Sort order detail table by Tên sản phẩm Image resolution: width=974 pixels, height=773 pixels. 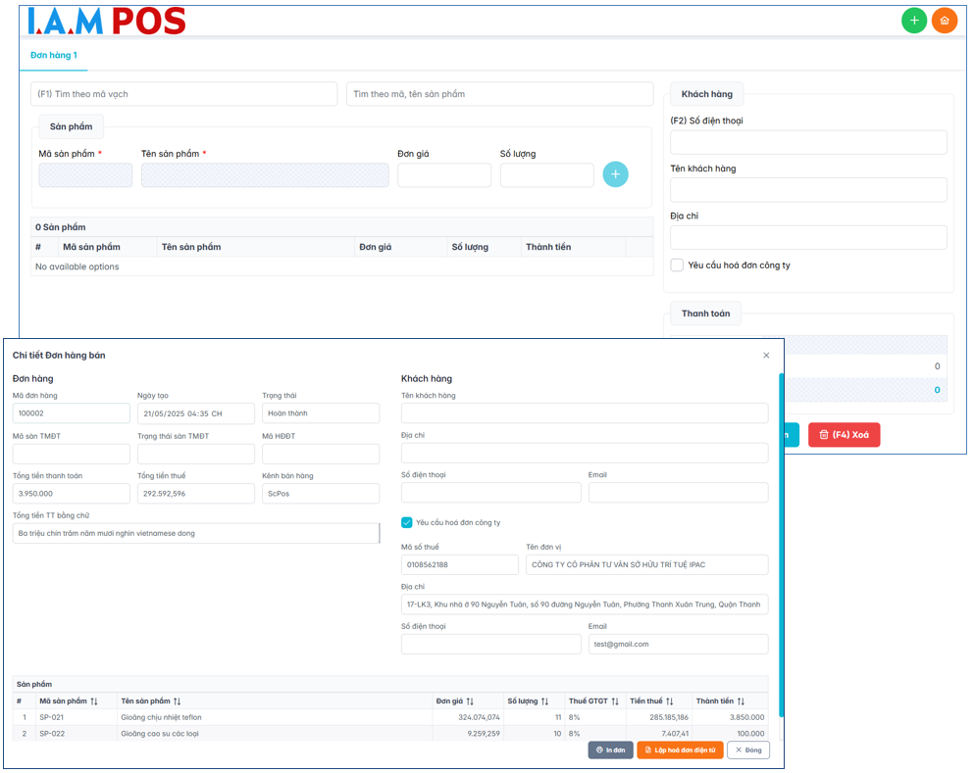pyautogui.click(x=177, y=701)
